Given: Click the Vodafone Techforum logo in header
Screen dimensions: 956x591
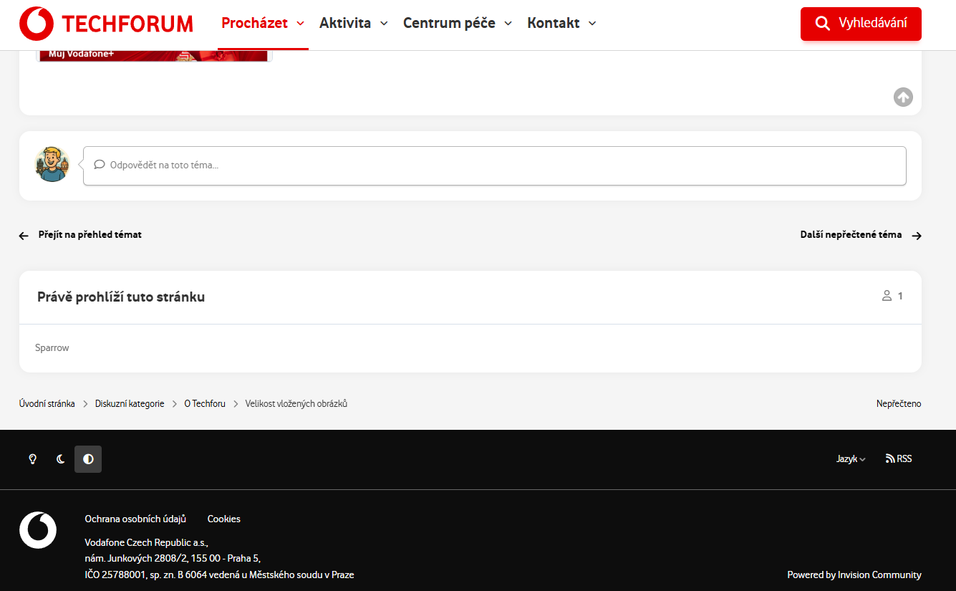Looking at the screenshot, I should pos(106,24).
